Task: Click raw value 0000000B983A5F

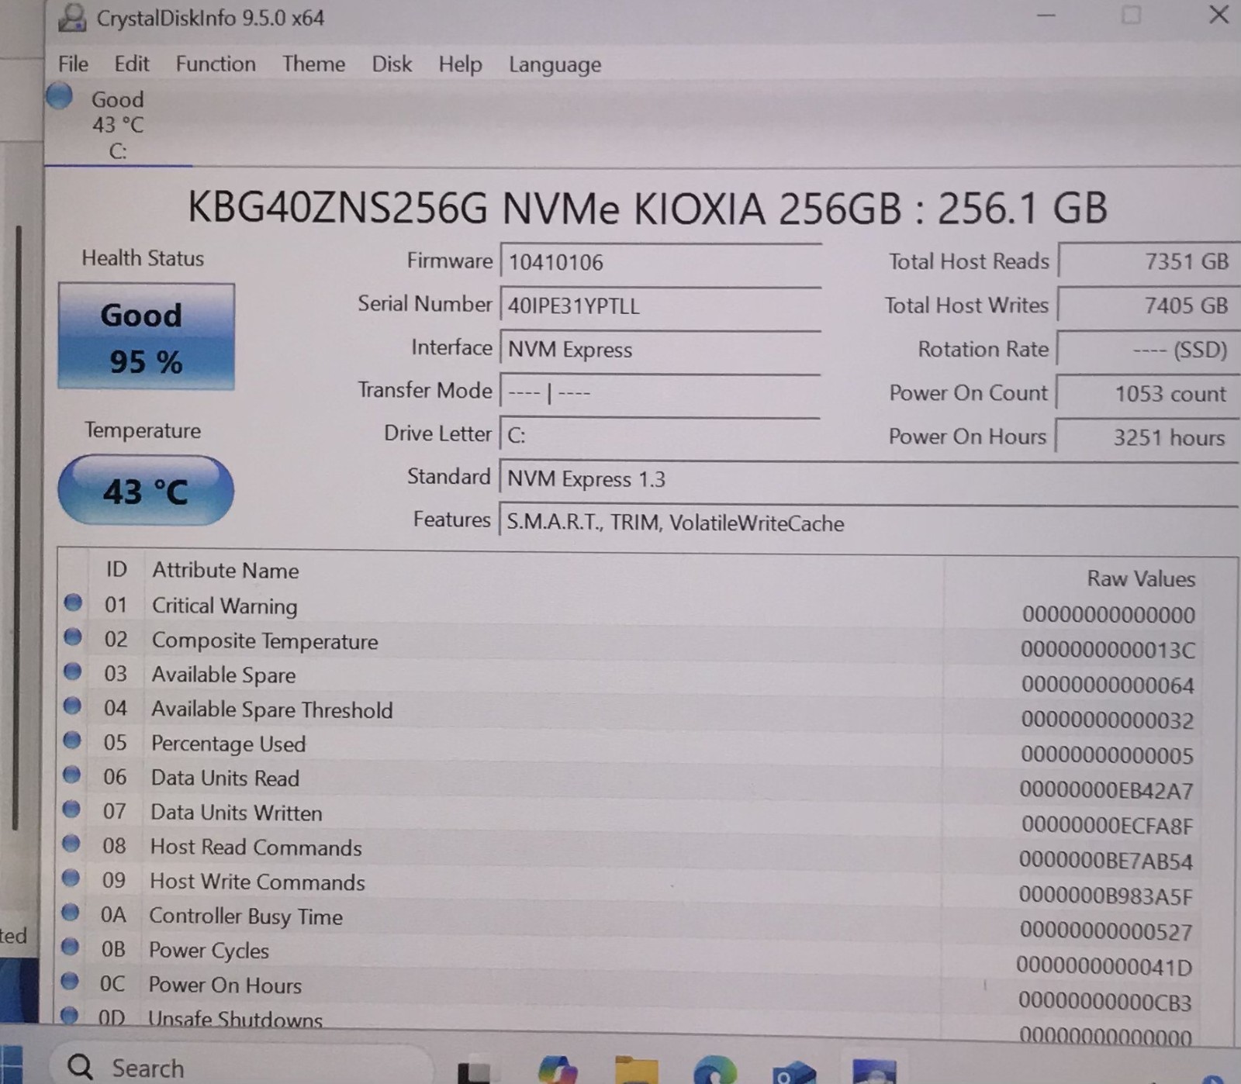Action: tap(1105, 896)
